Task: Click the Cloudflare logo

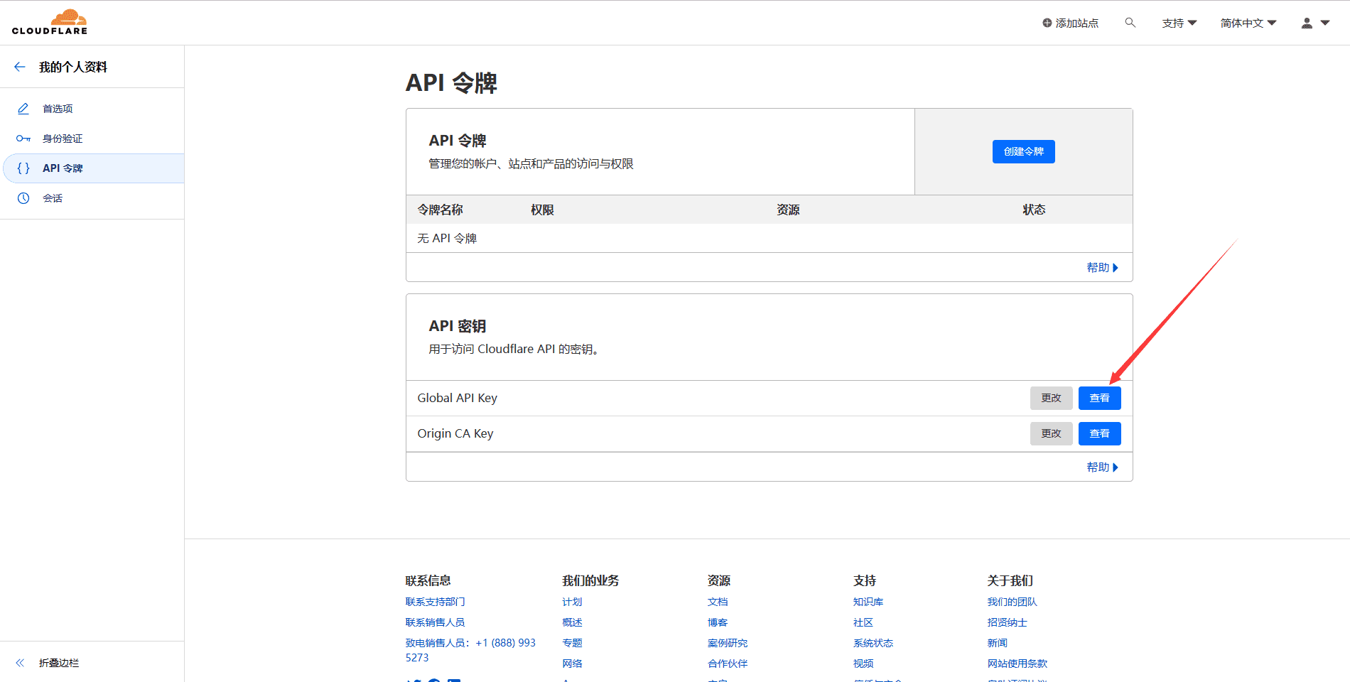Action: 50,22
